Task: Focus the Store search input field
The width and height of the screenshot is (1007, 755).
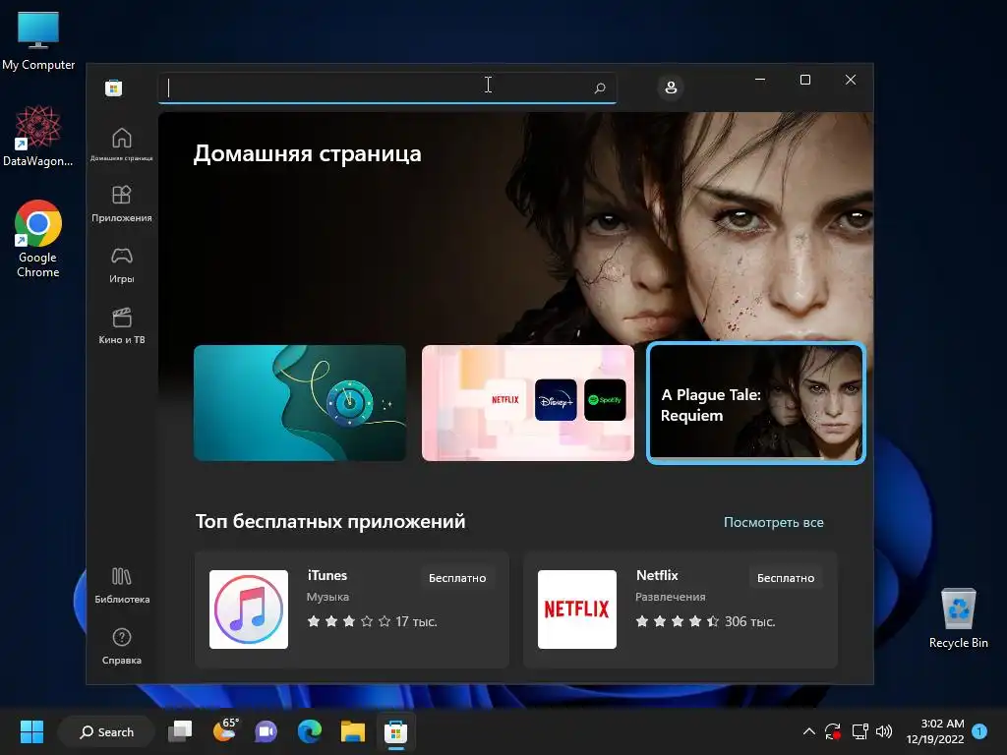Action: [x=387, y=87]
